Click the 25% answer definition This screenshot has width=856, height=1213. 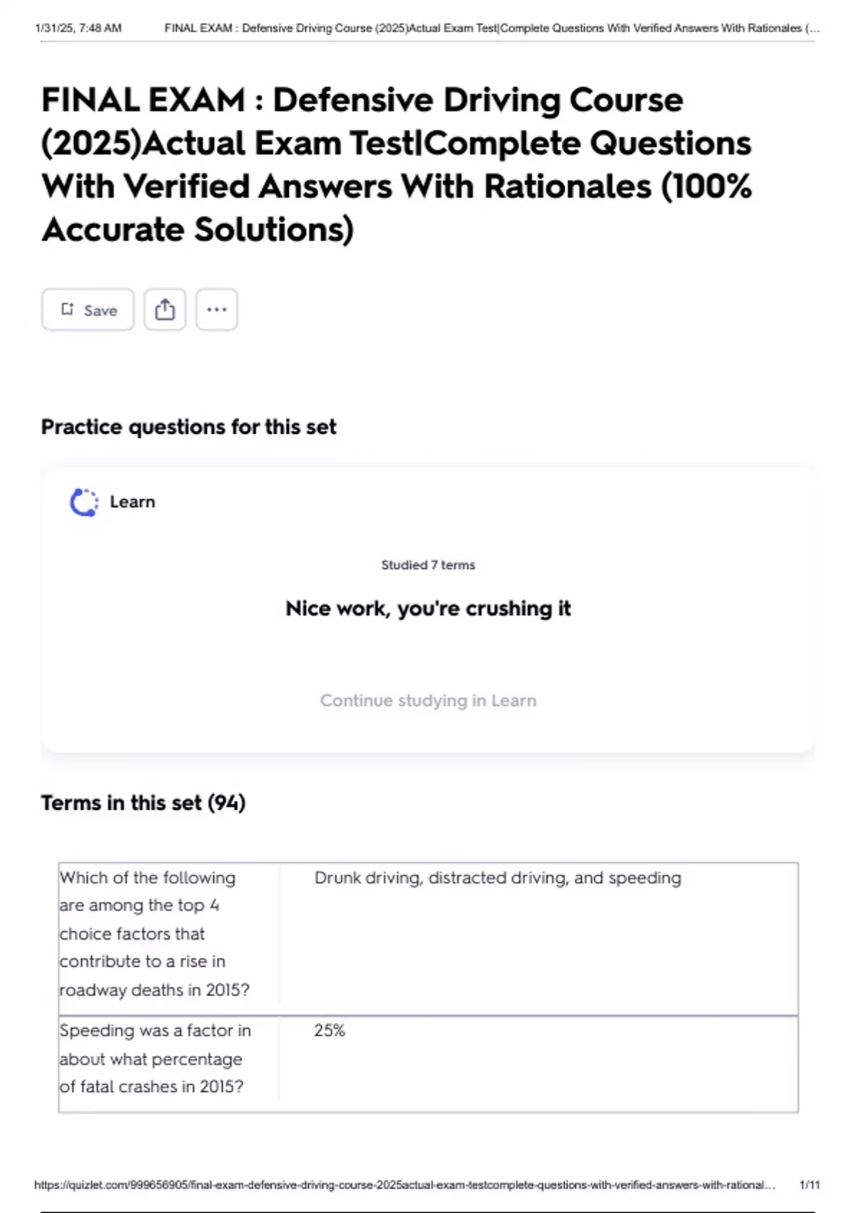(330, 1030)
